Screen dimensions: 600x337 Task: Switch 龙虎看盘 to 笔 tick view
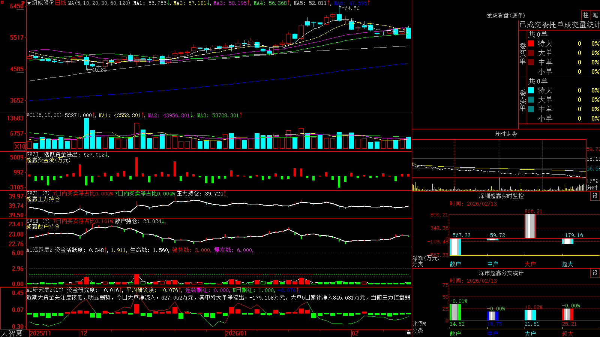pos(595,15)
